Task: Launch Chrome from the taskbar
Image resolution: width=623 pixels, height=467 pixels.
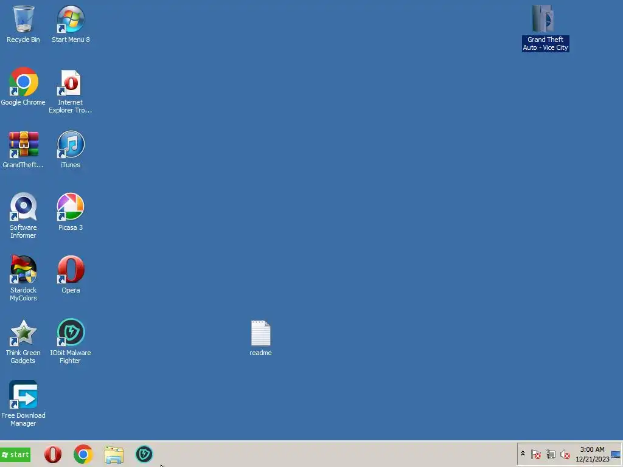Action: (83, 454)
